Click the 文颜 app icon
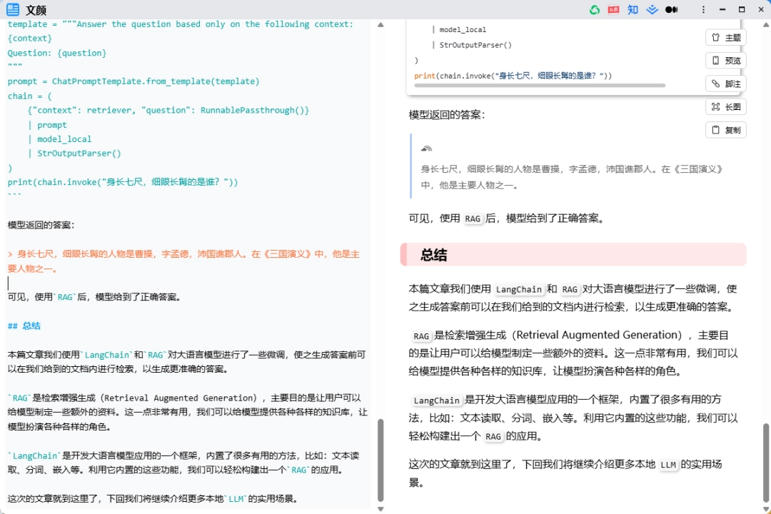 (x=11, y=10)
